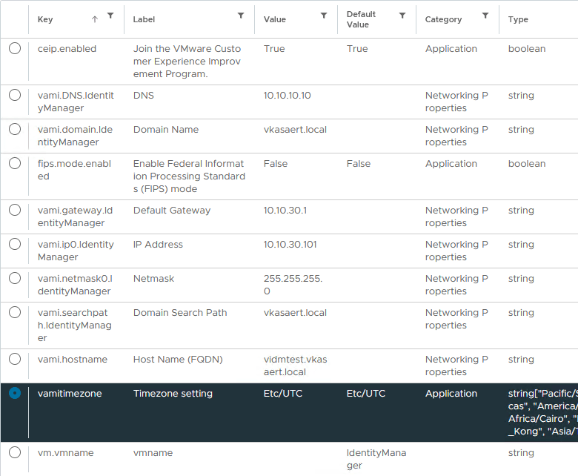Select radio button for vm.vmname row
The image size is (578, 476).
pyautogui.click(x=15, y=452)
